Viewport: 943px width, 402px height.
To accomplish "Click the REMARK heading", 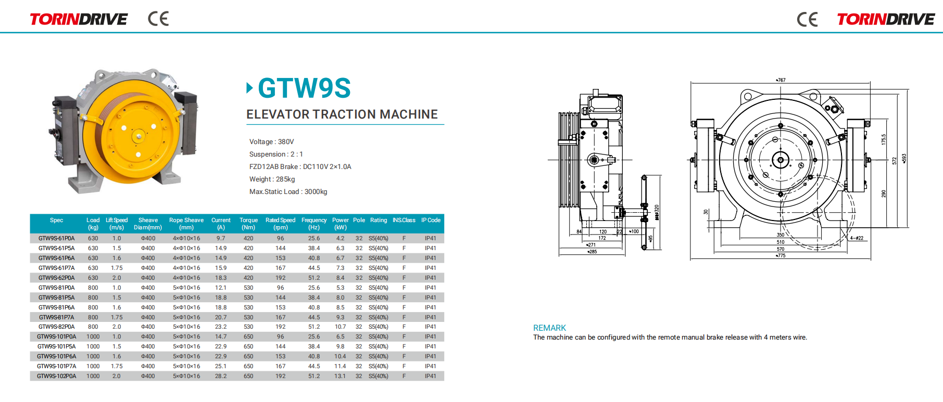I will 549,328.
